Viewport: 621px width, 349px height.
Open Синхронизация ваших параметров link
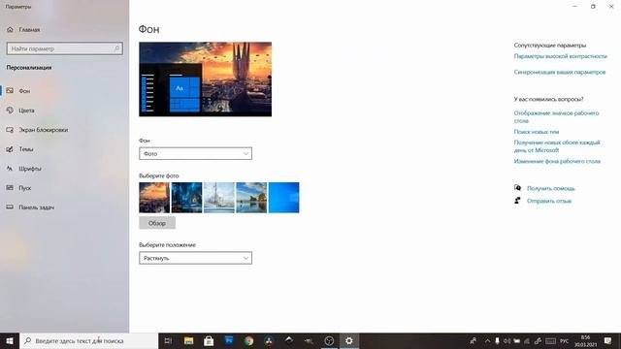pyautogui.click(x=560, y=72)
